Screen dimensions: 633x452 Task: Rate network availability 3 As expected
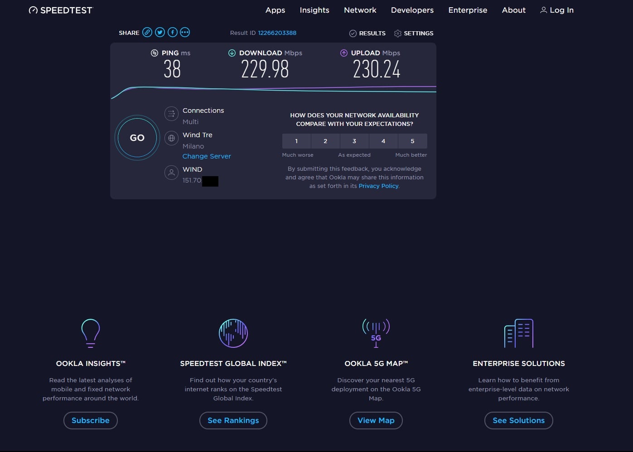[x=354, y=141]
